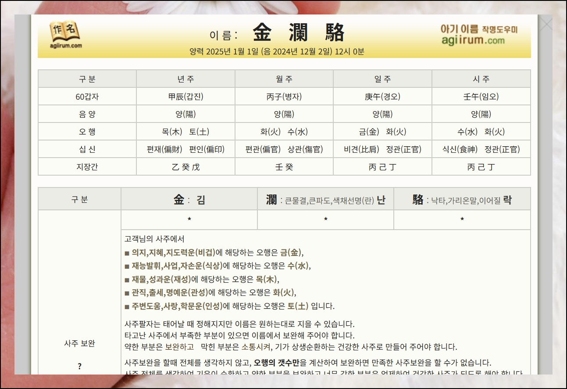The width and height of the screenshot is (567, 389).
Task: Click 丙 己 丁 in the 시주 column
Action: click(x=481, y=167)
